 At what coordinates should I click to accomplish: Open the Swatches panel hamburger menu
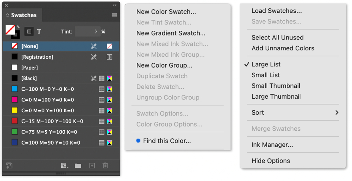pos(114,15)
